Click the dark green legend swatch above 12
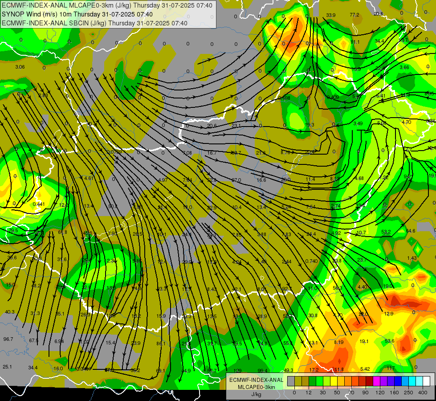This screenshot has height=401, width=436. 313,381
